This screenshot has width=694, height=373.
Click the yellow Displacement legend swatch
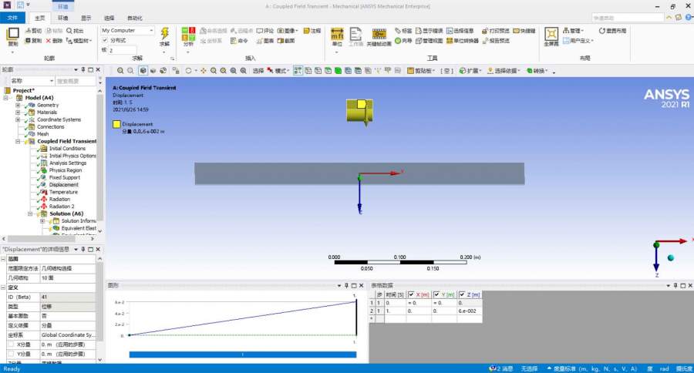116,124
